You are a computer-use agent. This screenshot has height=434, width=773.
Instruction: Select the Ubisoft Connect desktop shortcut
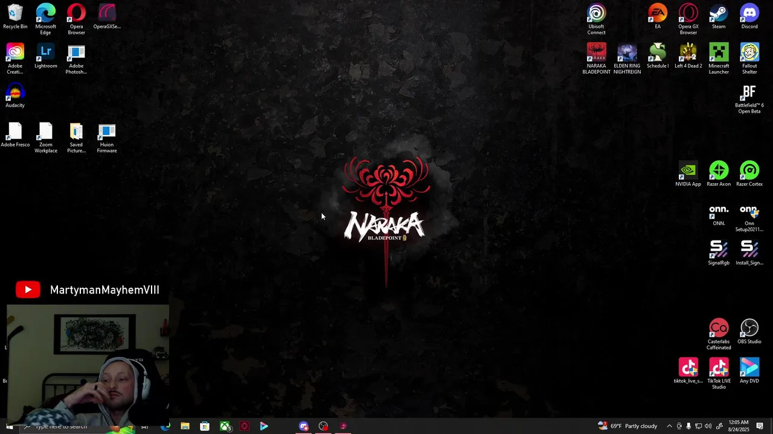[596, 19]
